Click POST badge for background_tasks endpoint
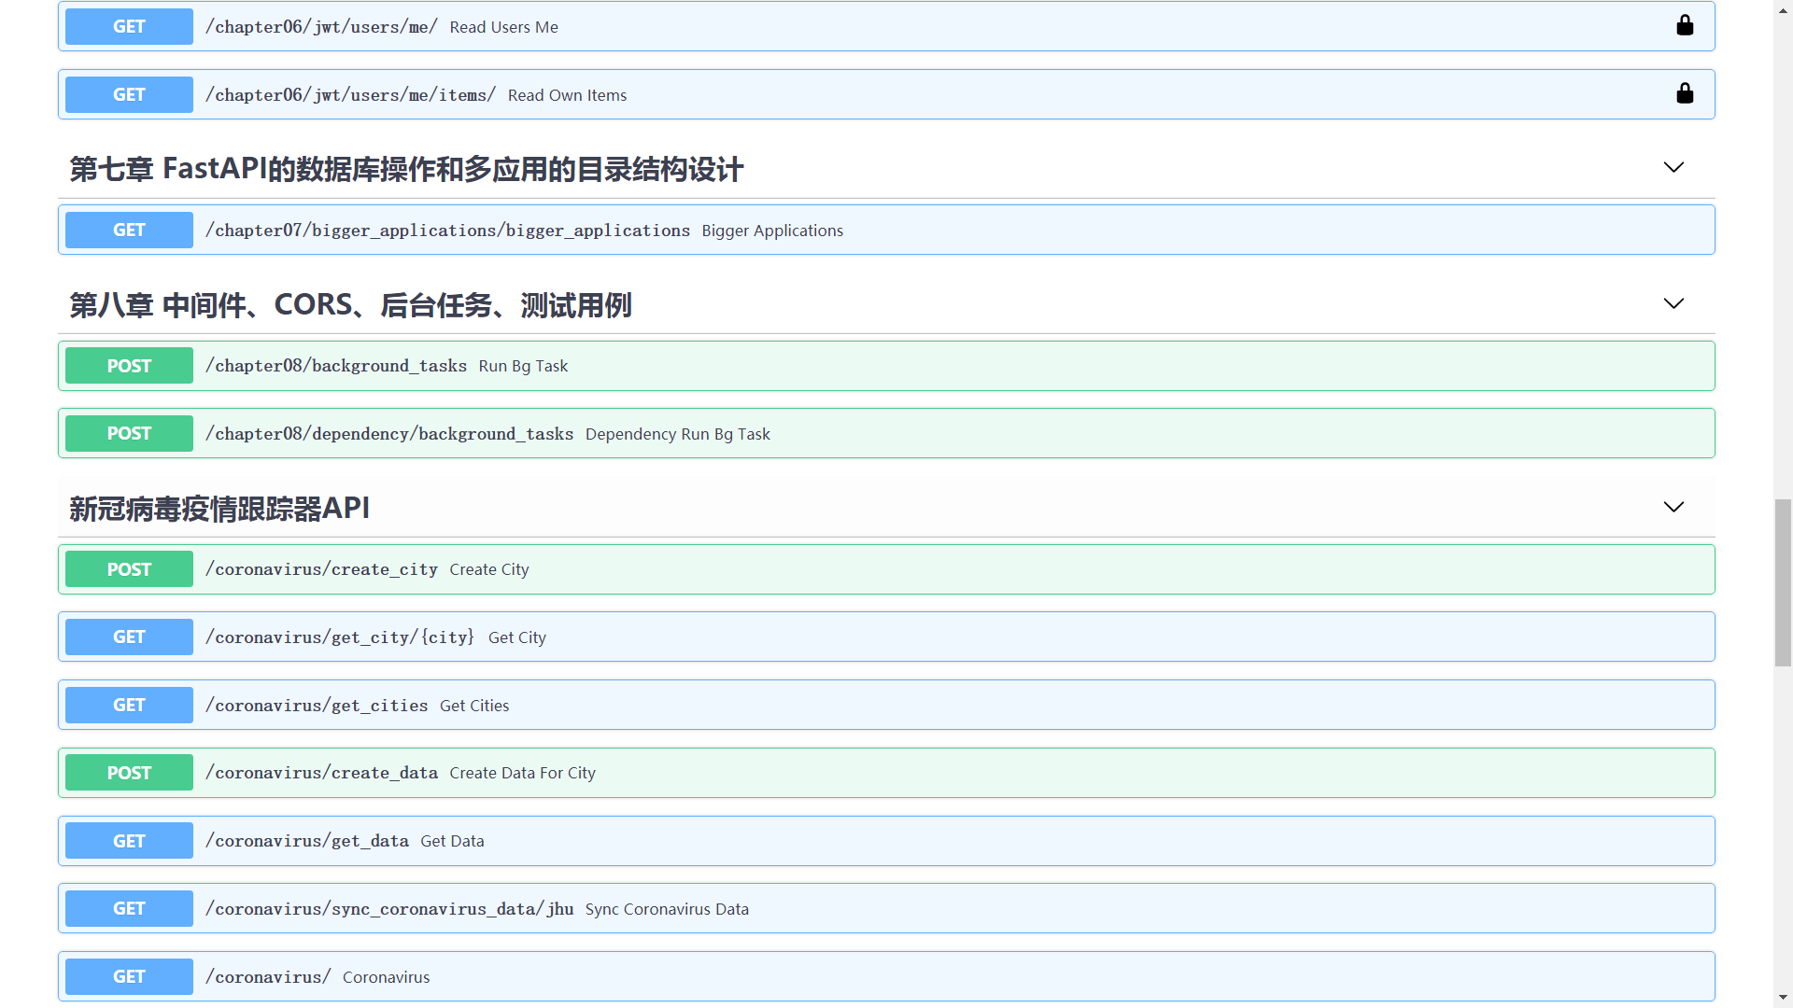The image size is (1793, 1008). tap(129, 366)
